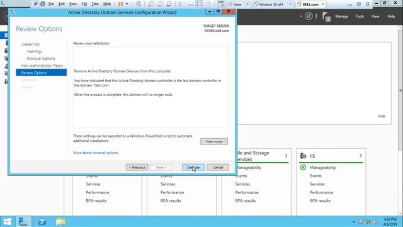Click the IIS role tile icon

(304, 156)
